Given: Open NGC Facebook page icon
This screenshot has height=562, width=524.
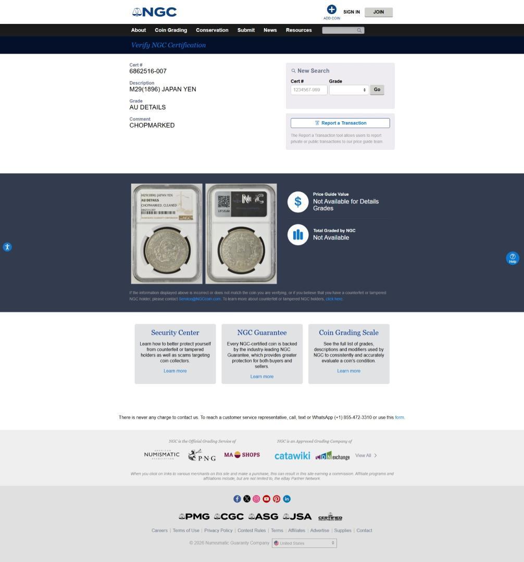Looking at the screenshot, I should [237, 499].
